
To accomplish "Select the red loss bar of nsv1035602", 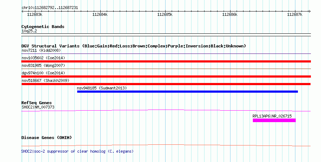I will 166,61.
